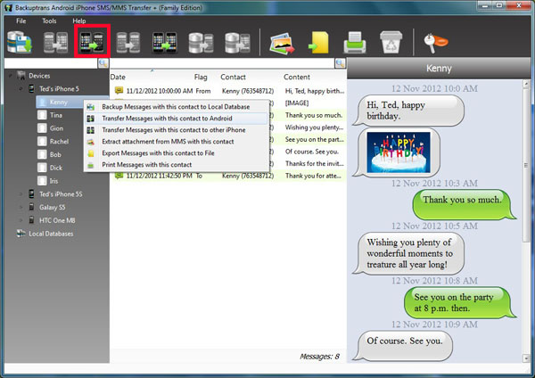Image resolution: width=535 pixels, height=378 pixels.
Task: Choose Backup Messages with this contact to Local Database
Action: click(176, 107)
